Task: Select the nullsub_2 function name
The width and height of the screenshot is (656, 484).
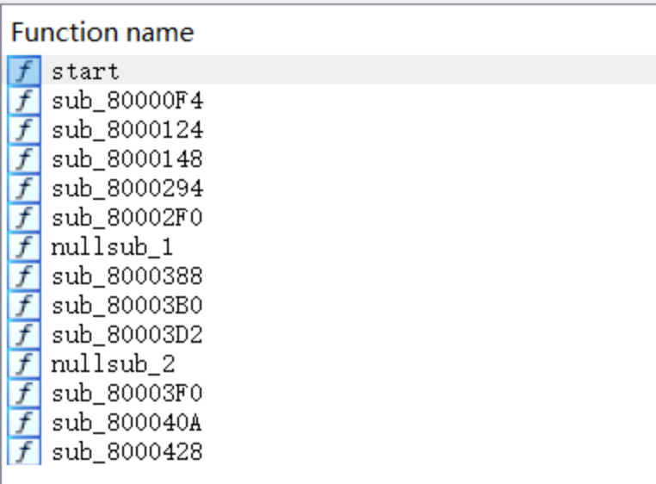Action: point(113,364)
